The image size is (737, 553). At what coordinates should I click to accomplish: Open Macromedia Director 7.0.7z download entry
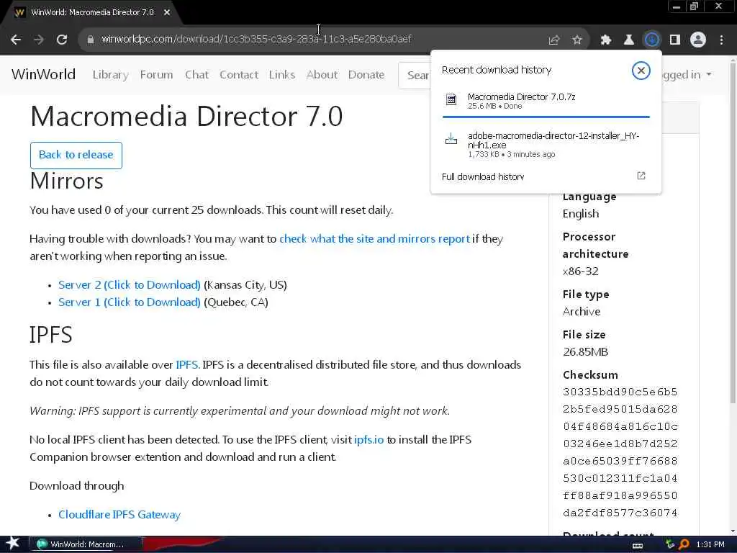click(x=546, y=101)
